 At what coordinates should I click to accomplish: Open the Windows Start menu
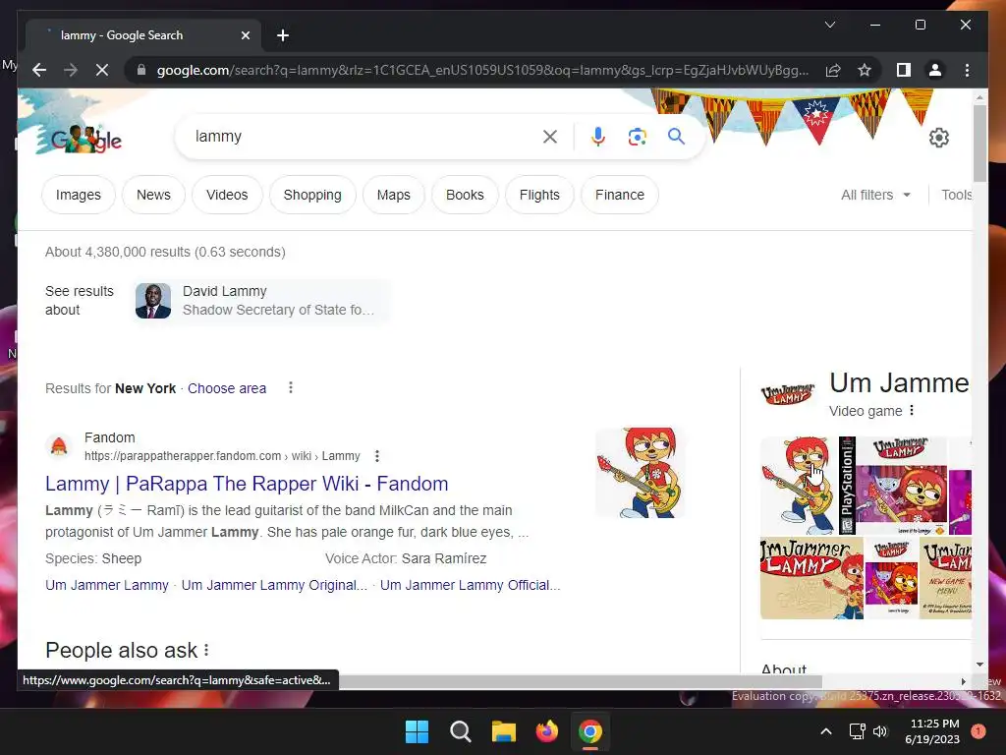pos(417,731)
